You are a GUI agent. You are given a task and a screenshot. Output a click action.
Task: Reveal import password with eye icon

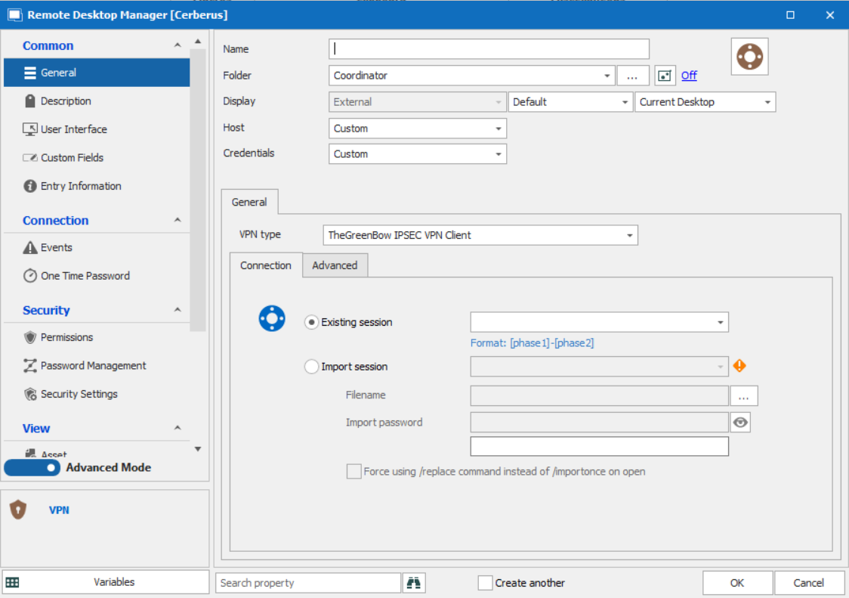click(740, 423)
